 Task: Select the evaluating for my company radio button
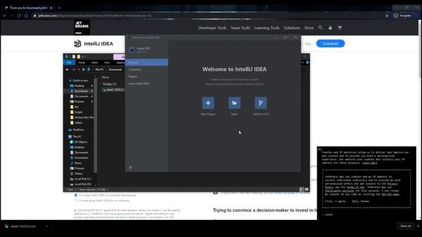pyautogui.click(x=76, y=200)
